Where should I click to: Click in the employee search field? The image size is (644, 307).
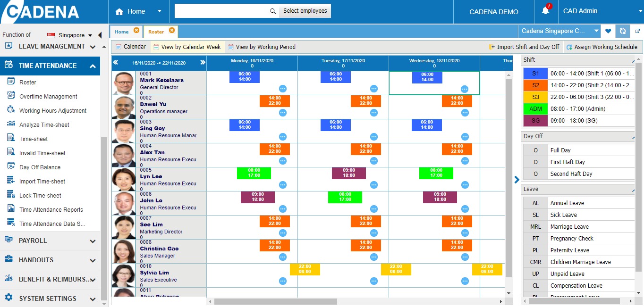pyautogui.click(x=221, y=11)
